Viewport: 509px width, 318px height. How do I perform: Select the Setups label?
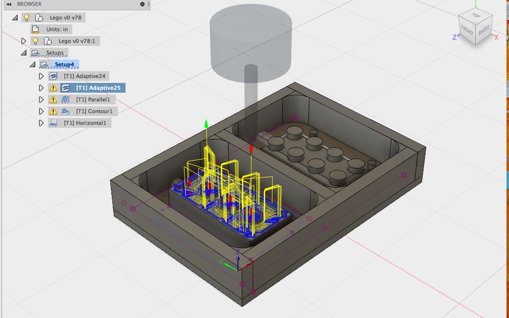point(55,53)
